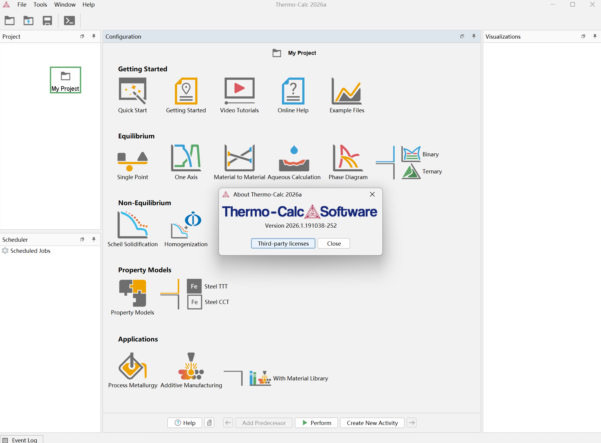
Task: Click the Thermo-Calc logo in About dialog
Action: 300,212
